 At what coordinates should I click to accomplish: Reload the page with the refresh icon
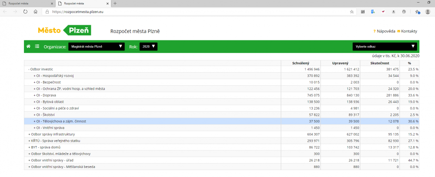pos(25,12)
